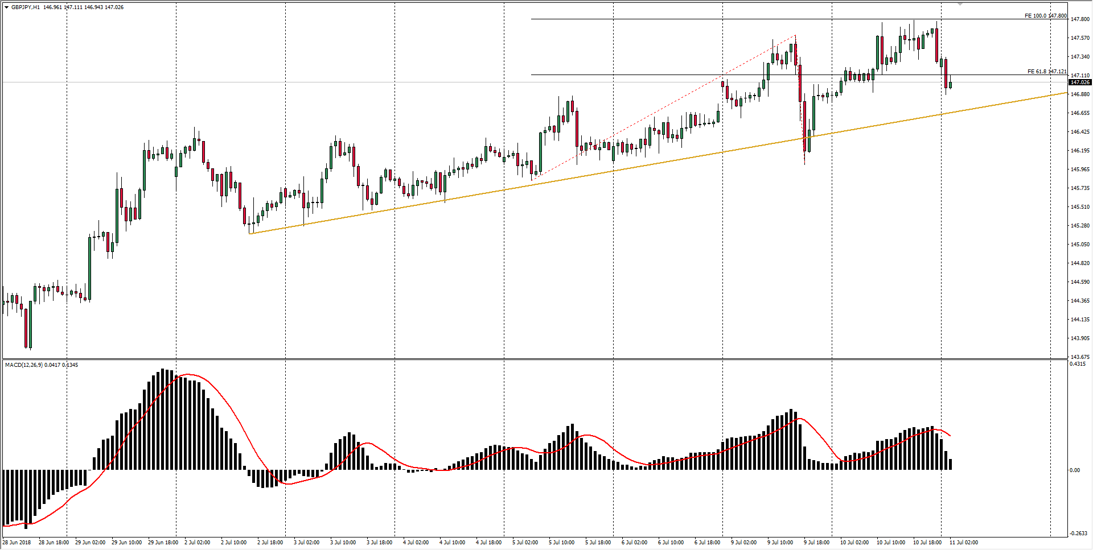Click the 28 Jun 2018 date label
The image size is (1093, 550).
pyautogui.click(x=17, y=543)
